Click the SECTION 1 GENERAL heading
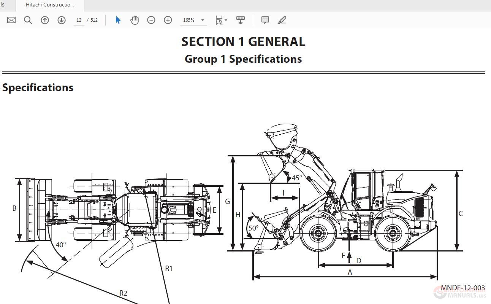Image resolution: width=491 pixels, height=304 pixels. 243,41
